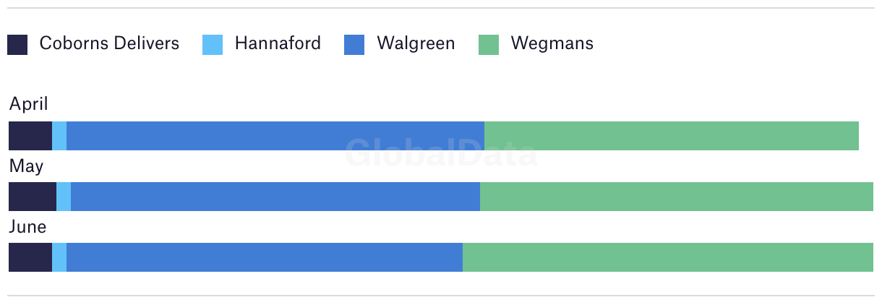This screenshot has width=882, height=305.
Task: Click the Wegmans legend color swatch
Action: click(489, 45)
